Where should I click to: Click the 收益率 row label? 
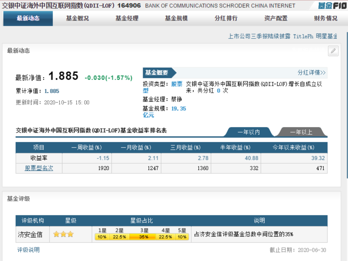tap(39, 158)
